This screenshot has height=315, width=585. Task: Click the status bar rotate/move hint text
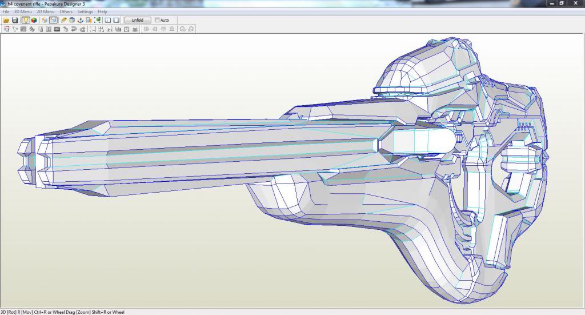[x=62, y=312]
